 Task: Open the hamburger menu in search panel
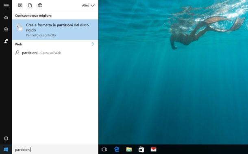6,6
